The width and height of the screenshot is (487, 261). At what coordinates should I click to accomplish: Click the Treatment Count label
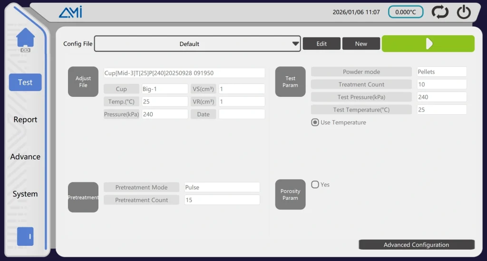361,84
